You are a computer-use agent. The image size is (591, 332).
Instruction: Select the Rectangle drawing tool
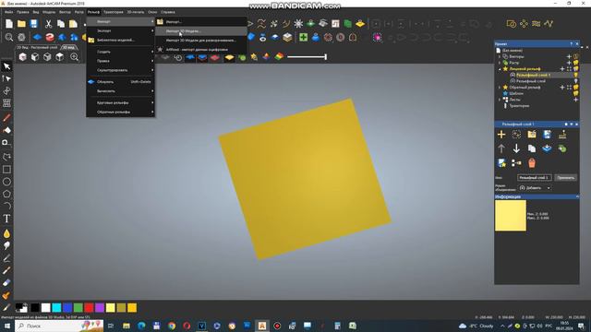(6, 170)
